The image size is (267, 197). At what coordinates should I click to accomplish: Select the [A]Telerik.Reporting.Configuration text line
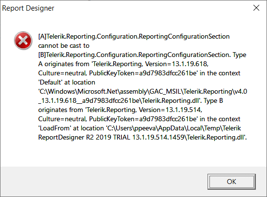point(134,36)
